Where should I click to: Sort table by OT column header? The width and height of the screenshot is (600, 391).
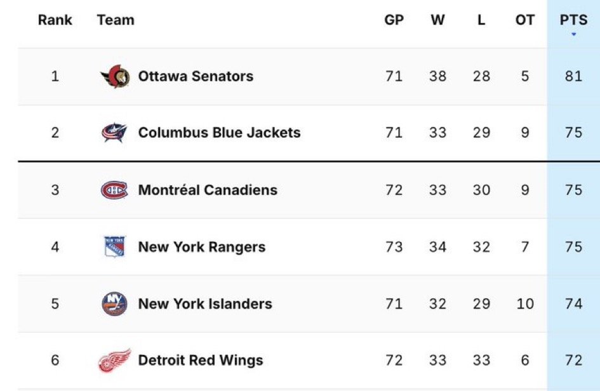525,20
